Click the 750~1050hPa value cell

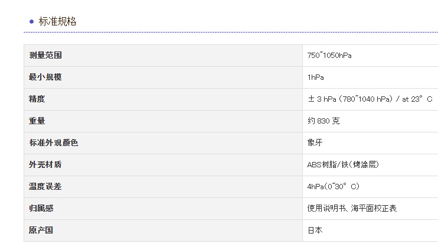click(329, 56)
